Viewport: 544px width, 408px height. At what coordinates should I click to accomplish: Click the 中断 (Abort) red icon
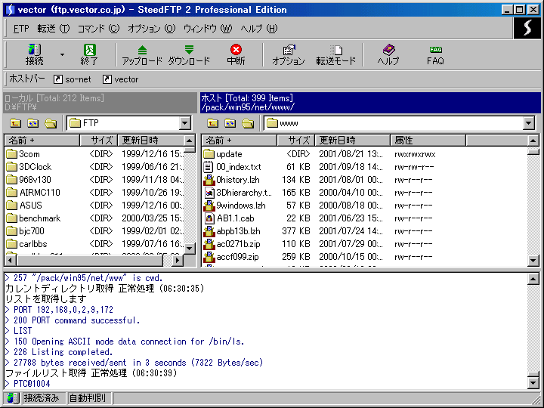coord(236,55)
